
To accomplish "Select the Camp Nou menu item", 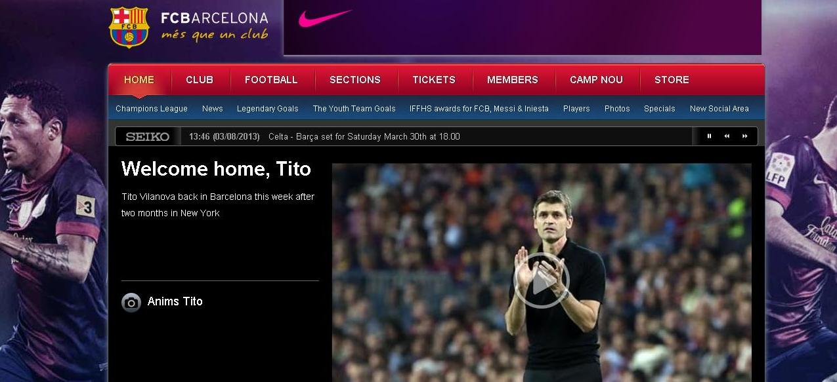I will coord(596,80).
